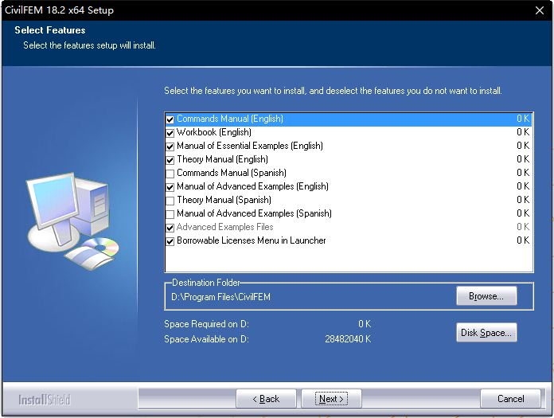Go to the previous step with Back
Image resolution: width=554 pixels, height=418 pixels.
[x=266, y=399]
